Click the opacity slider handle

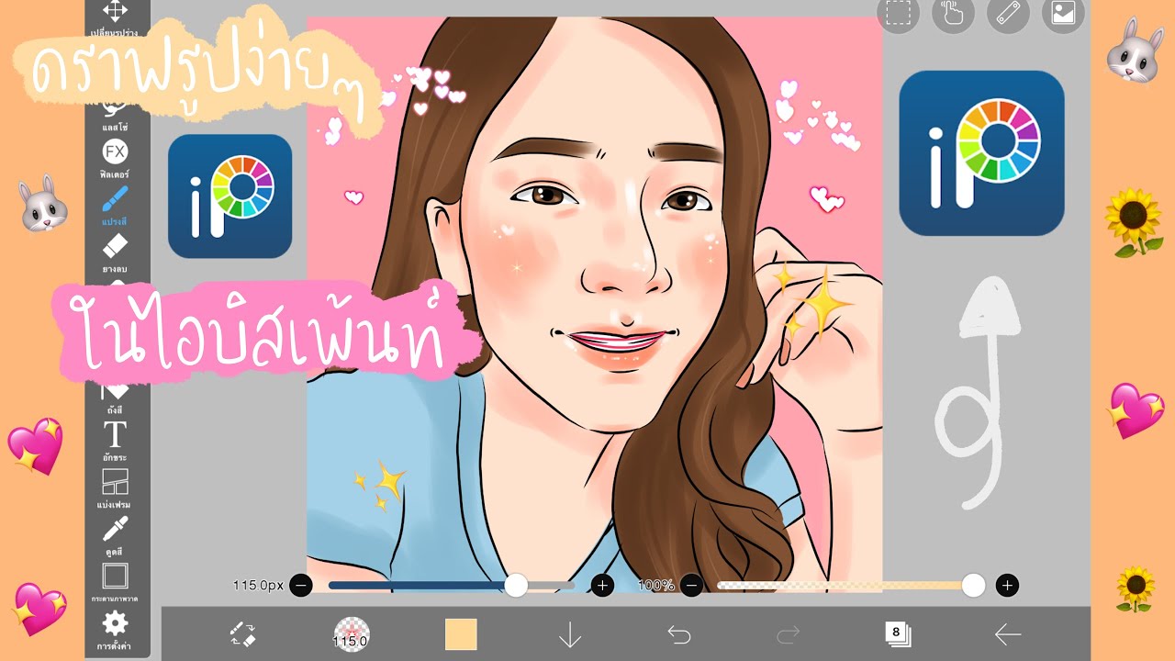point(973,585)
